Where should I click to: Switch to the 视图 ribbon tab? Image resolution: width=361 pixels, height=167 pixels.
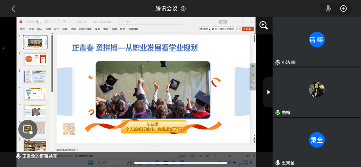pos(114,29)
